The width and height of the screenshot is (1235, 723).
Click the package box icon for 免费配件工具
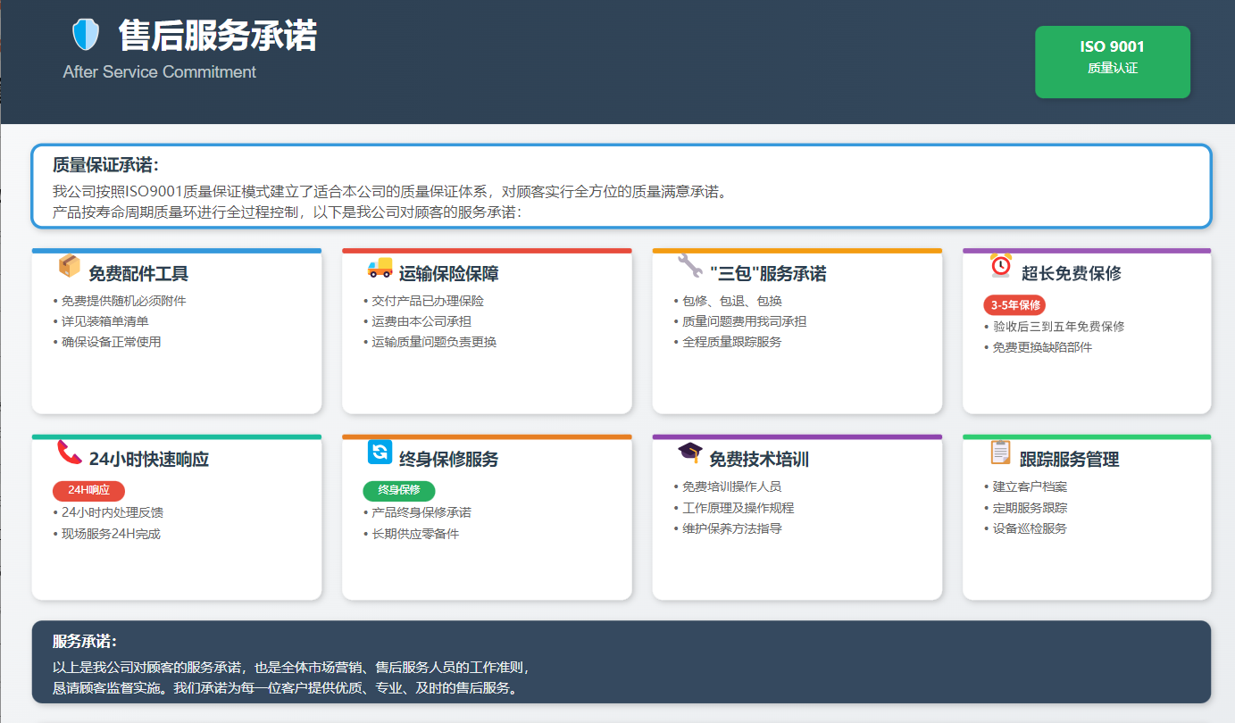click(69, 266)
